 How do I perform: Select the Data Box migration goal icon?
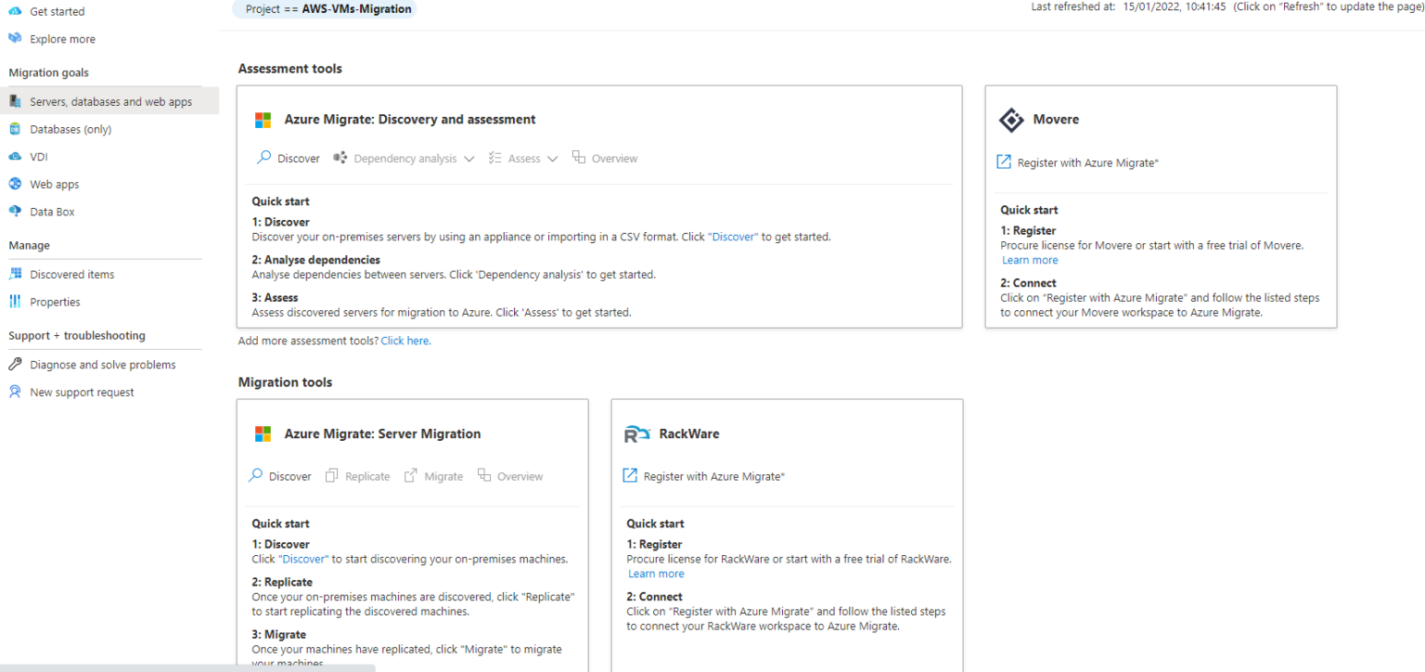tap(15, 211)
